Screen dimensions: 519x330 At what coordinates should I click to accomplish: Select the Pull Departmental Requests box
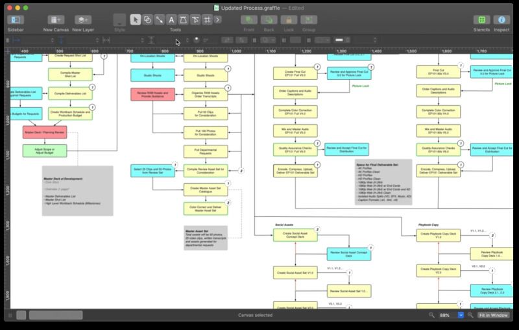[206, 151]
